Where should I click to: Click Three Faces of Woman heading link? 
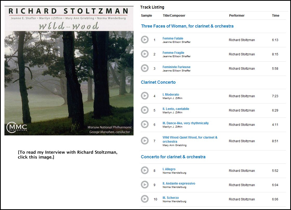pyautogui.click(x=187, y=26)
